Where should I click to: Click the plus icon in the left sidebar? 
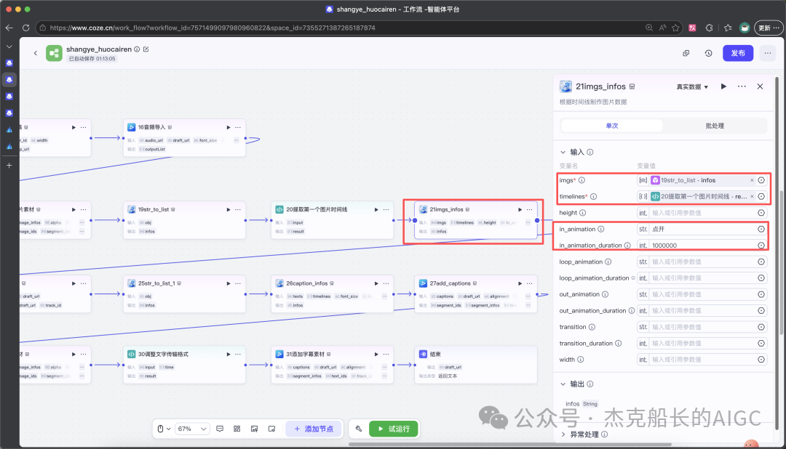9,165
